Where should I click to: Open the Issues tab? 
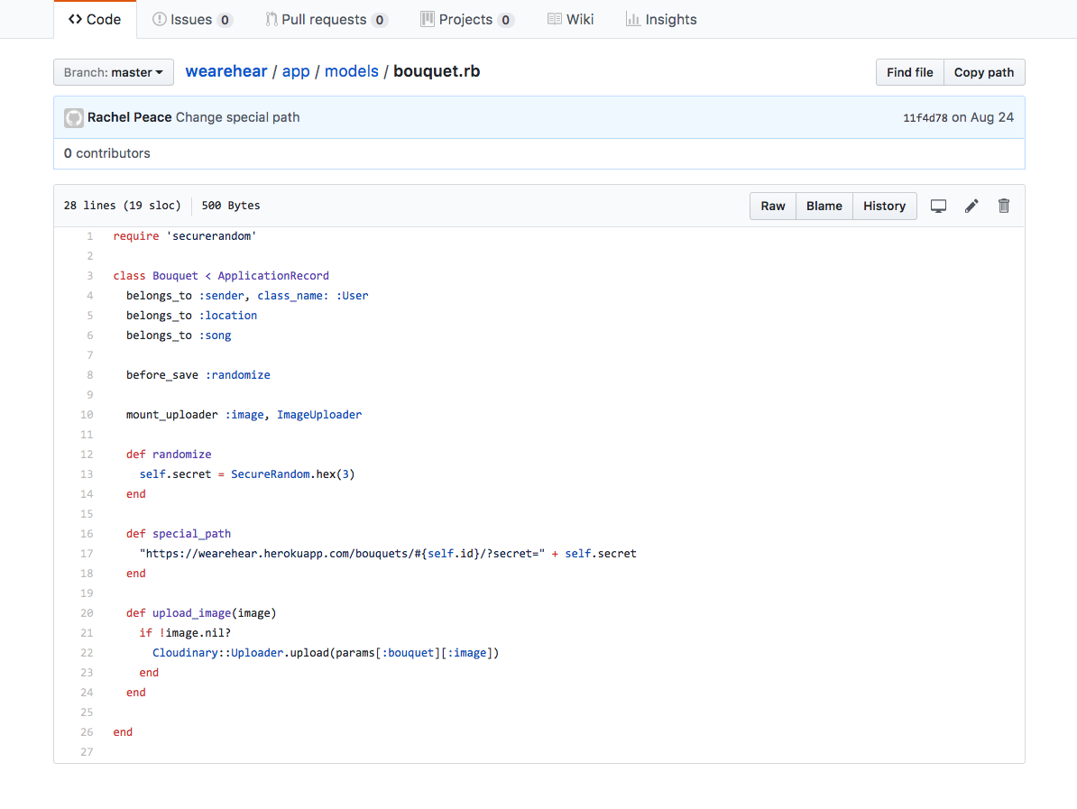(192, 19)
